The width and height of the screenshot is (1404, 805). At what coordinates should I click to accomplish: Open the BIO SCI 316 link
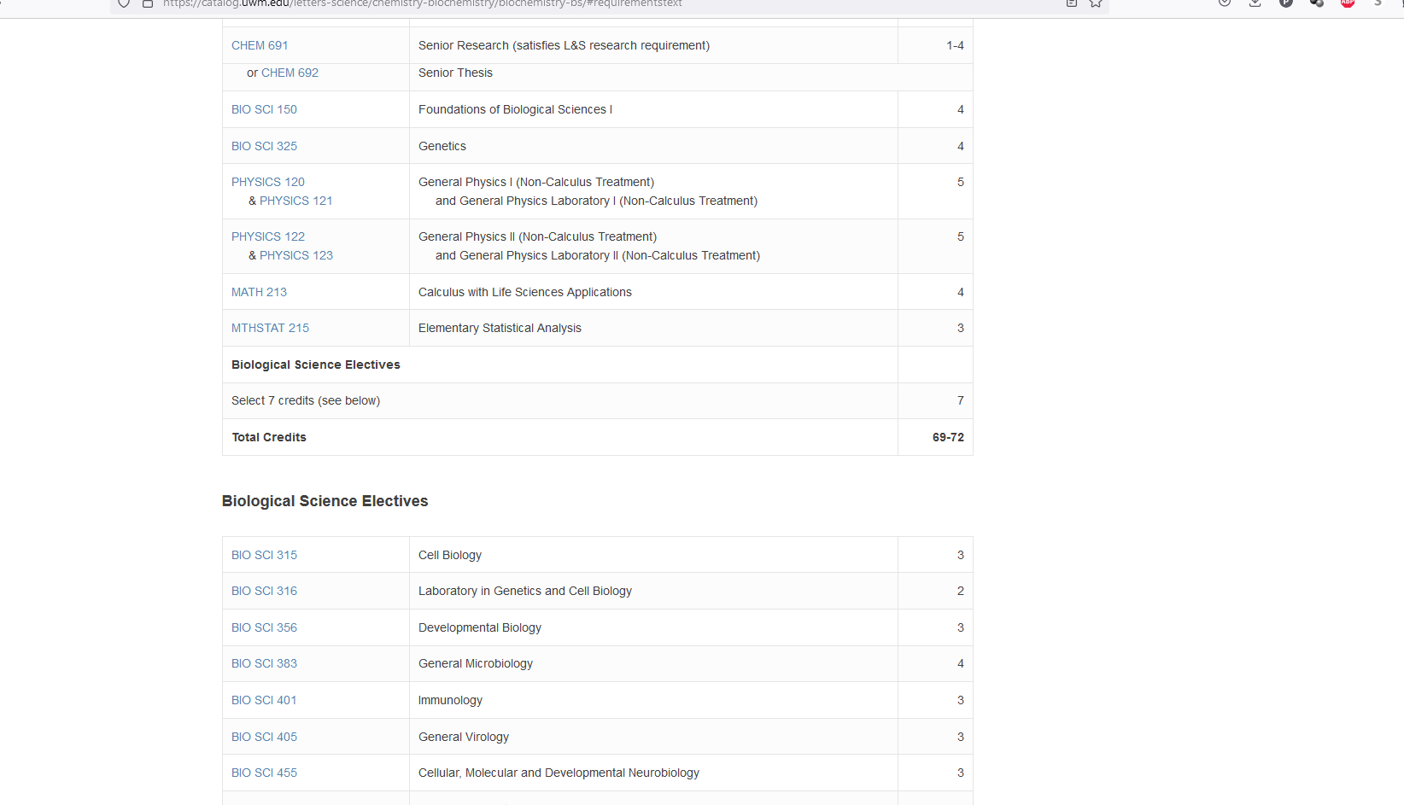tap(264, 591)
